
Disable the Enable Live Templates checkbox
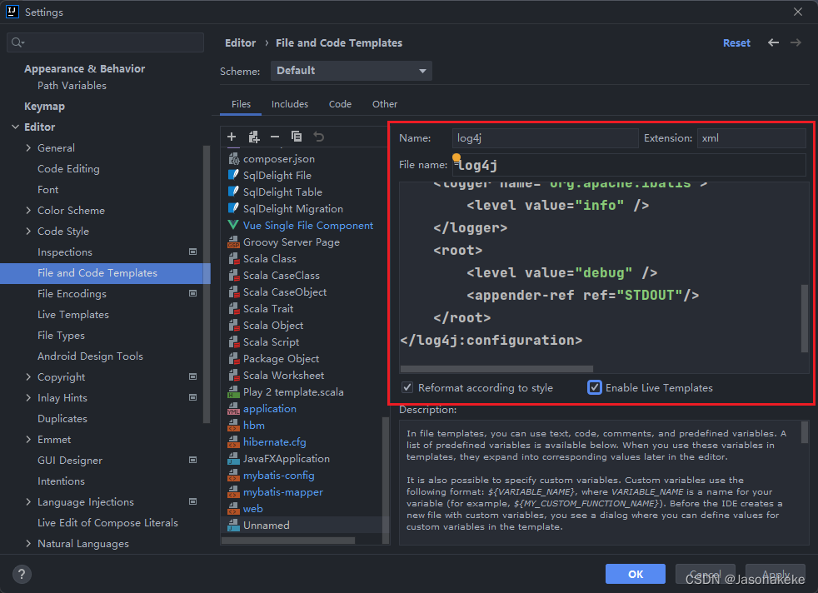pos(594,387)
